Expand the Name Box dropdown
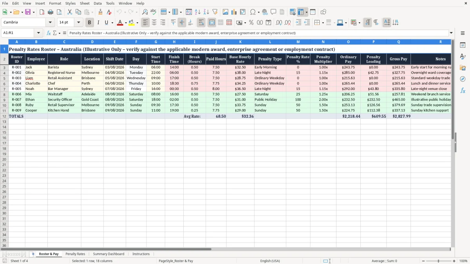 click(x=38, y=33)
